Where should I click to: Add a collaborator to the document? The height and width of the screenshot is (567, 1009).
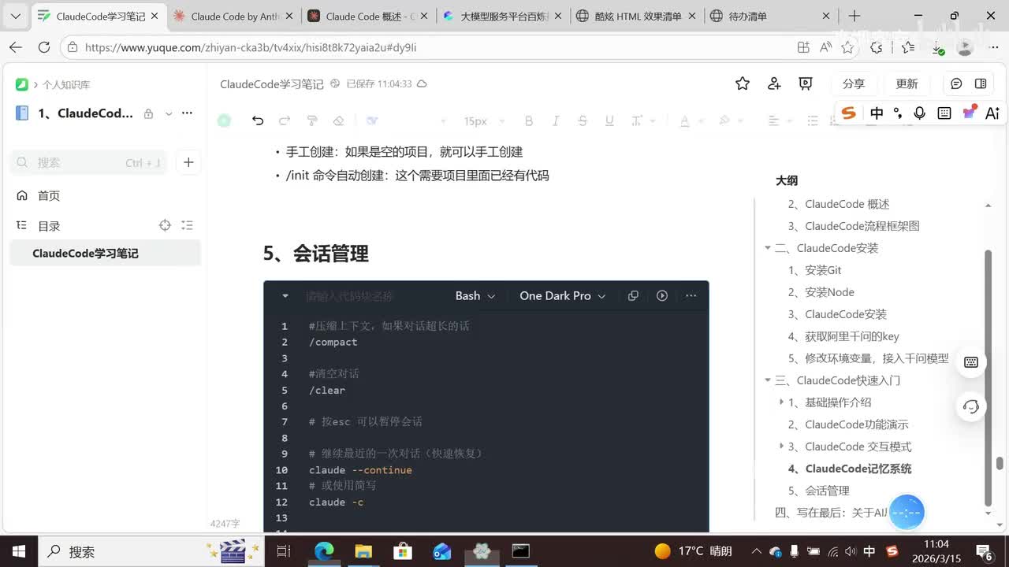pos(774,83)
